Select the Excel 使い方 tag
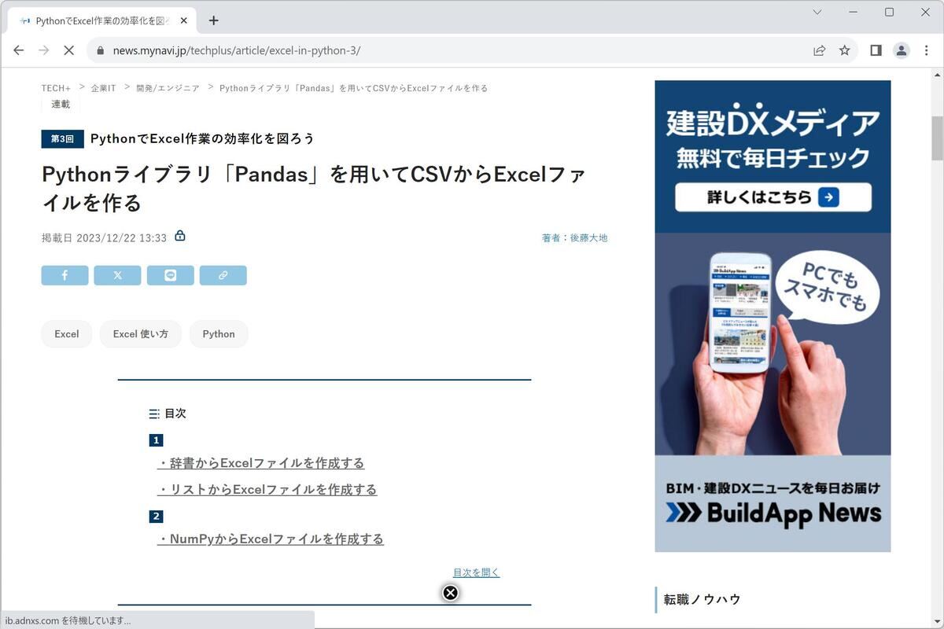 click(x=141, y=334)
